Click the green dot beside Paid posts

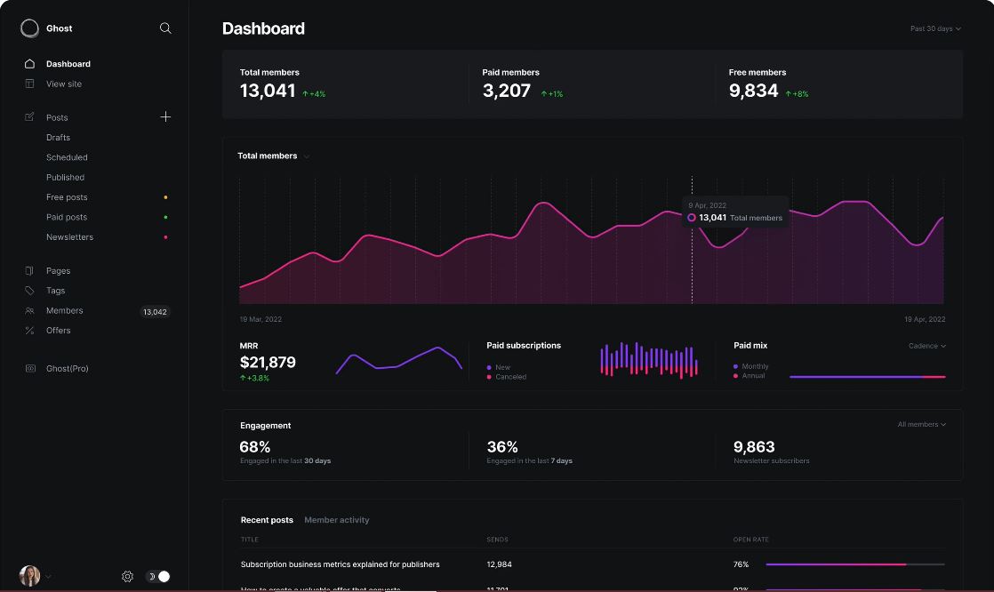165,217
